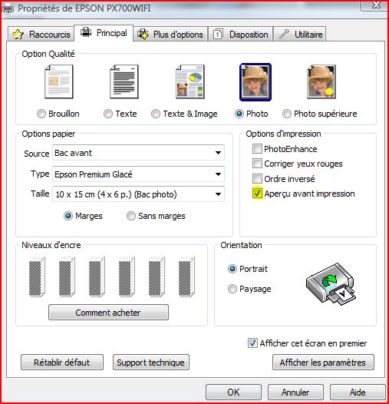The height and width of the screenshot is (404, 389).
Task: Click the Rétablir défaut button
Action: pyautogui.click(x=62, y=363)
